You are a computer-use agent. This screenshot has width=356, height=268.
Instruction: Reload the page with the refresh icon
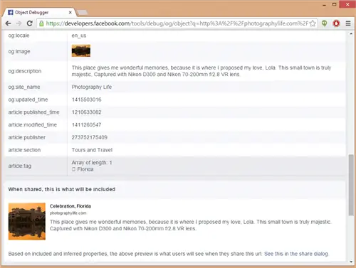pyautogui.click(x=29, y=23)
